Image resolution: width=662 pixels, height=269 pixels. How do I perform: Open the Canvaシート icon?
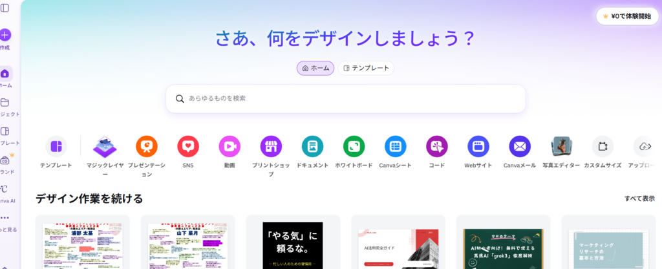395,146
